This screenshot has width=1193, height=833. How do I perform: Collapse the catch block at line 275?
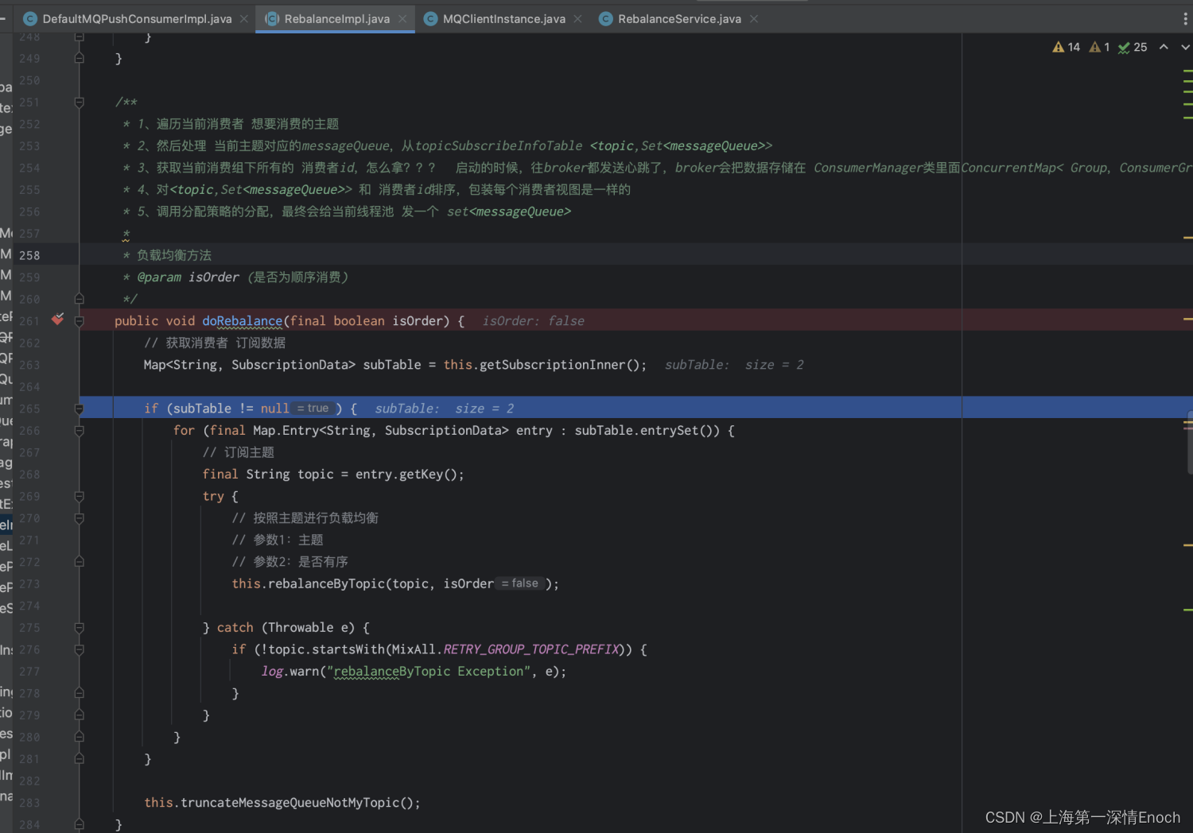tap(79, 628)
